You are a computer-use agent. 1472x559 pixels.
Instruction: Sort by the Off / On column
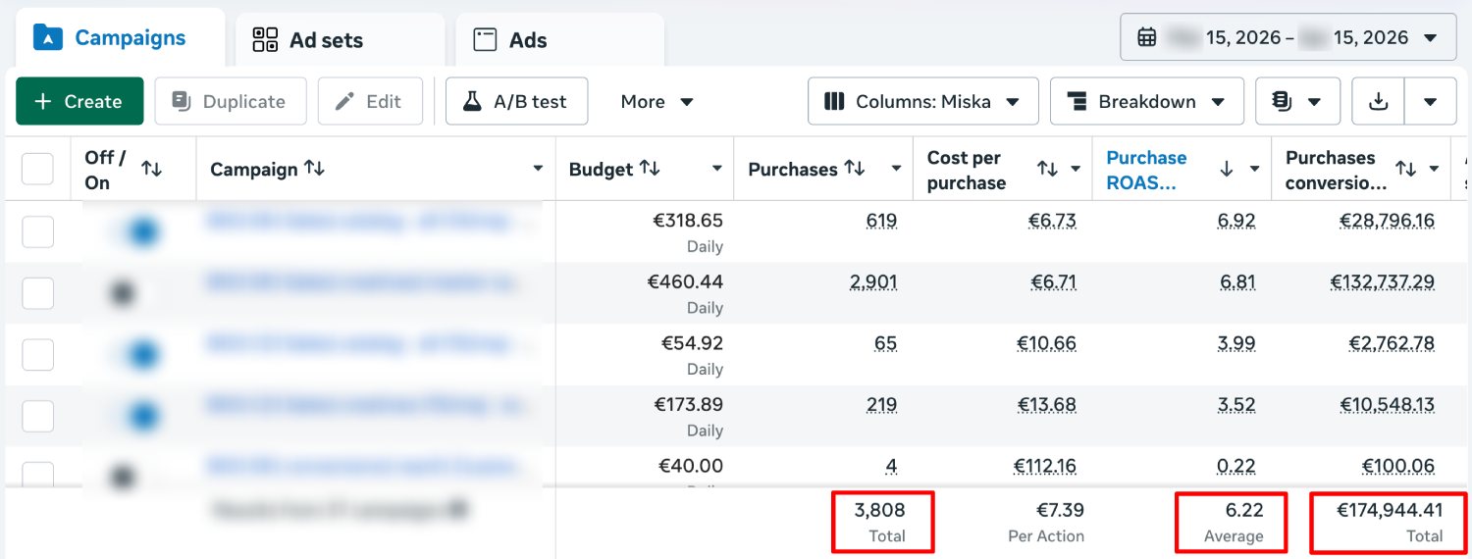pos(151,169)
